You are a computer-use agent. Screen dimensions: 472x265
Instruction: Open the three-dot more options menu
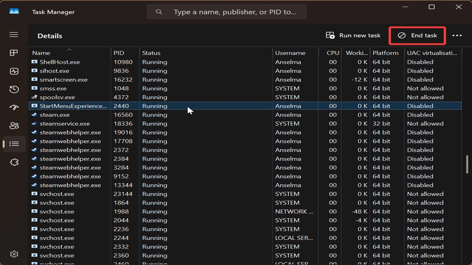click(457, 36)
